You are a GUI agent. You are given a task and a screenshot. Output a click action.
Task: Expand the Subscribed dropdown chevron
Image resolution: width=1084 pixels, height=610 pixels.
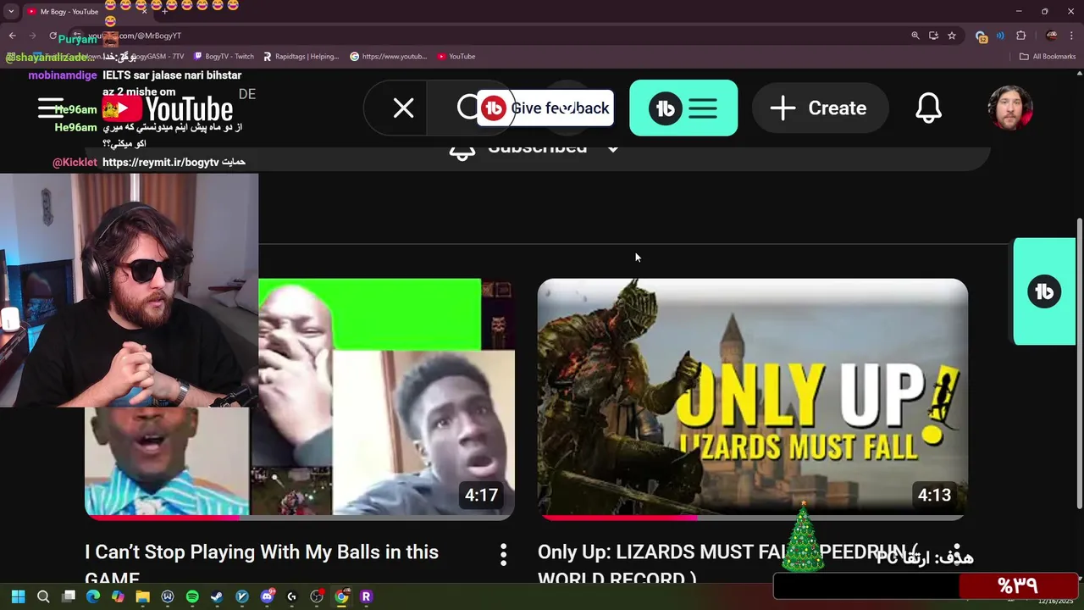point(613,149)
